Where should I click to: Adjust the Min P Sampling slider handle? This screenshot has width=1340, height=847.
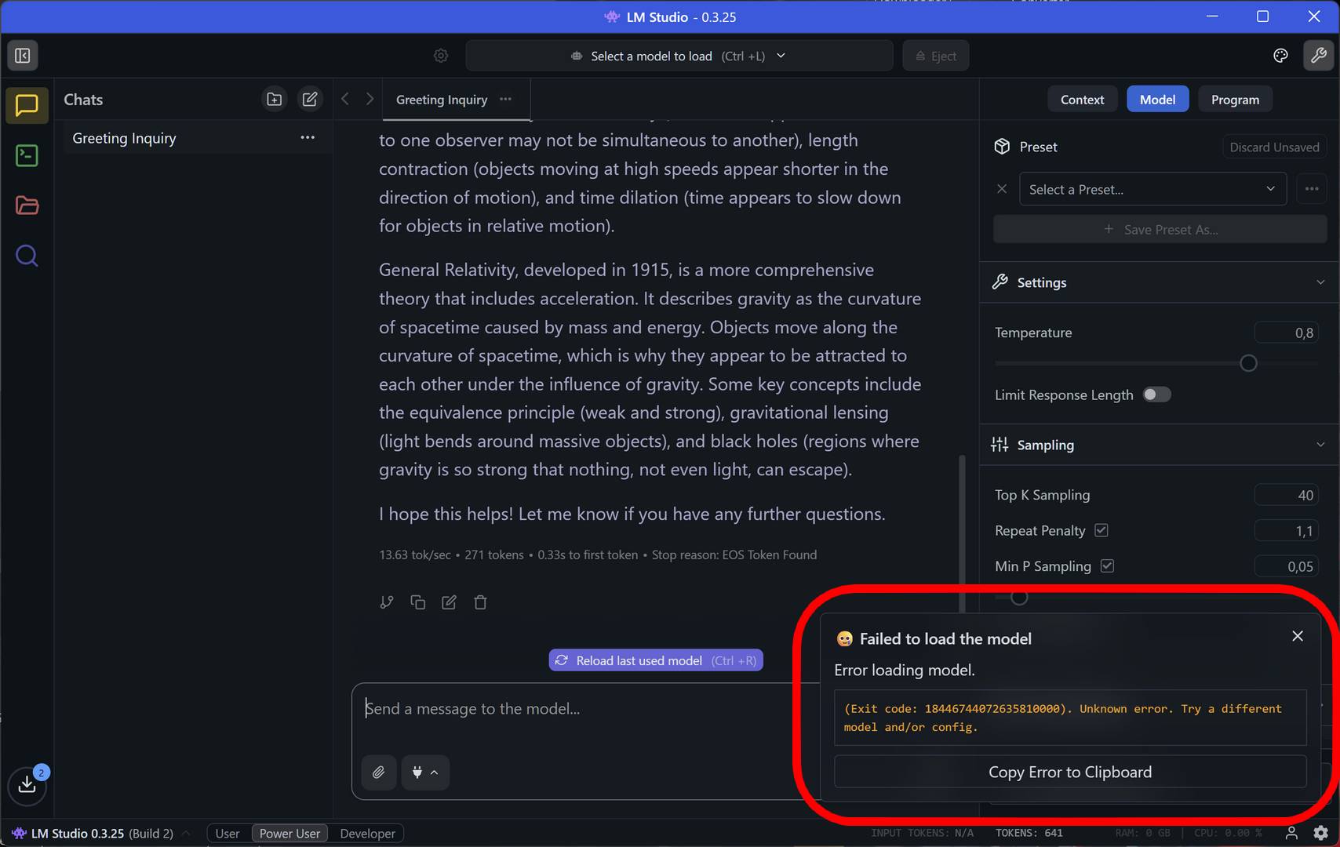(x=1018, y=598)
